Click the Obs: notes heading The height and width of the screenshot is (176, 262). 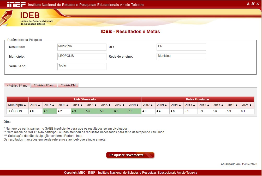pyautogui.click(x=7, y=122)
